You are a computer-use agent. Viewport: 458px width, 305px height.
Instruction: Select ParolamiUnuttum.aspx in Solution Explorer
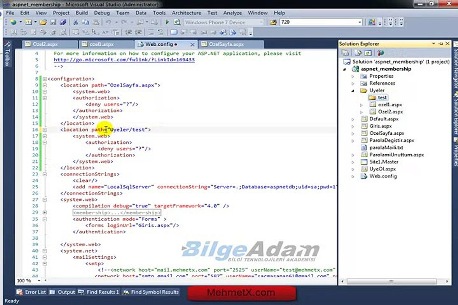[397, 155]
